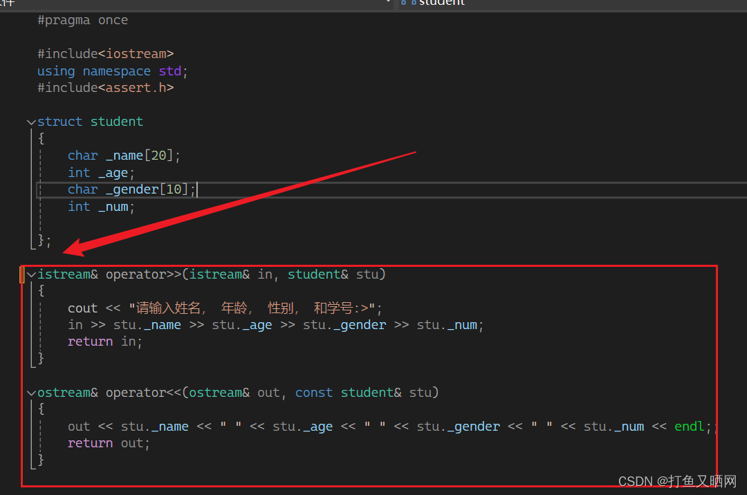Click the 'return out;' statement
This screenshot has width=747, height=495.
click(x=109, y=443)
